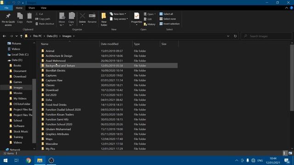This screenshot has width=294, height=165.
Task: Open dropdown next to Open button
Action: 155,14
